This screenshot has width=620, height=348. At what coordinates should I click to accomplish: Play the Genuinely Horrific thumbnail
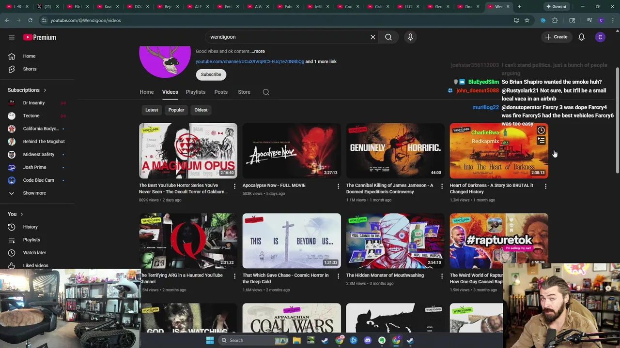tap(395, 151)
